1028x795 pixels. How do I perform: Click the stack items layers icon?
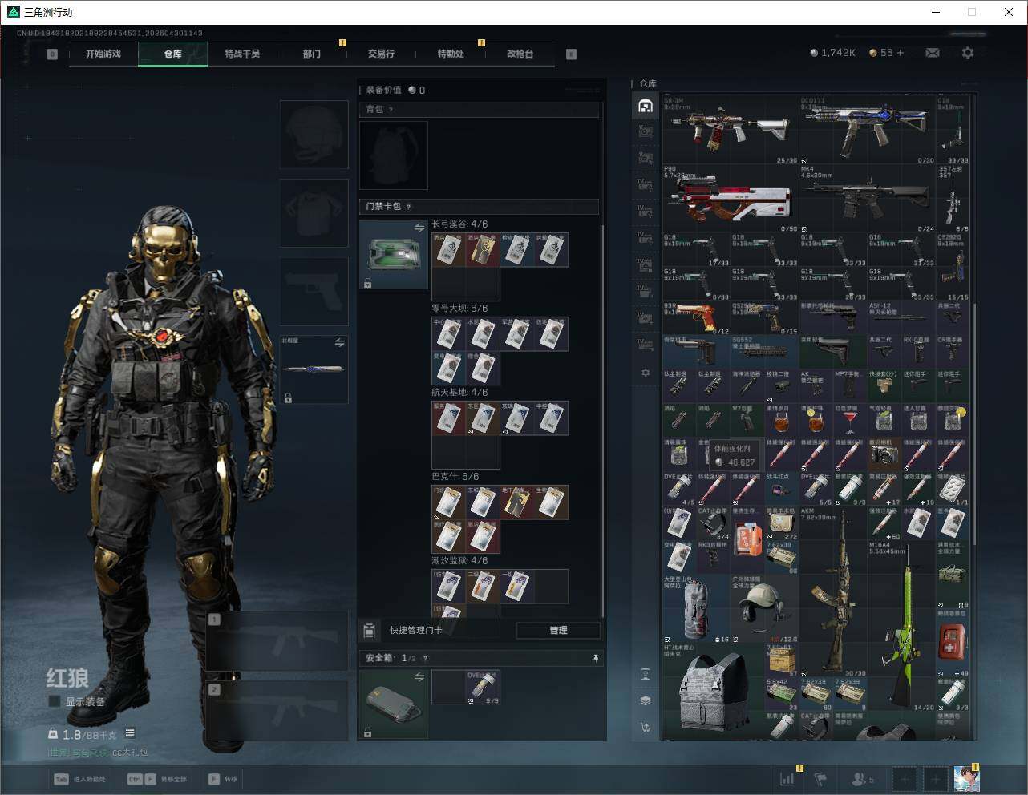tap(646, 700)
